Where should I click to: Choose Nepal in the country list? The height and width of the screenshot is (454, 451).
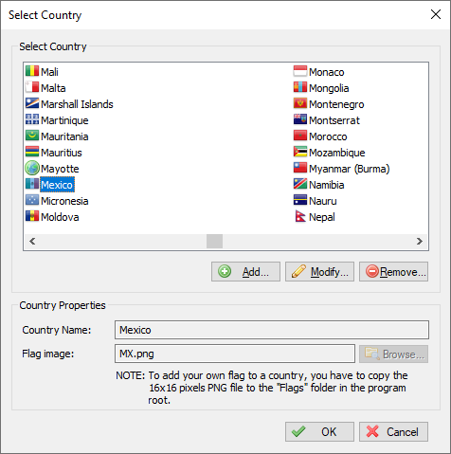322,217
